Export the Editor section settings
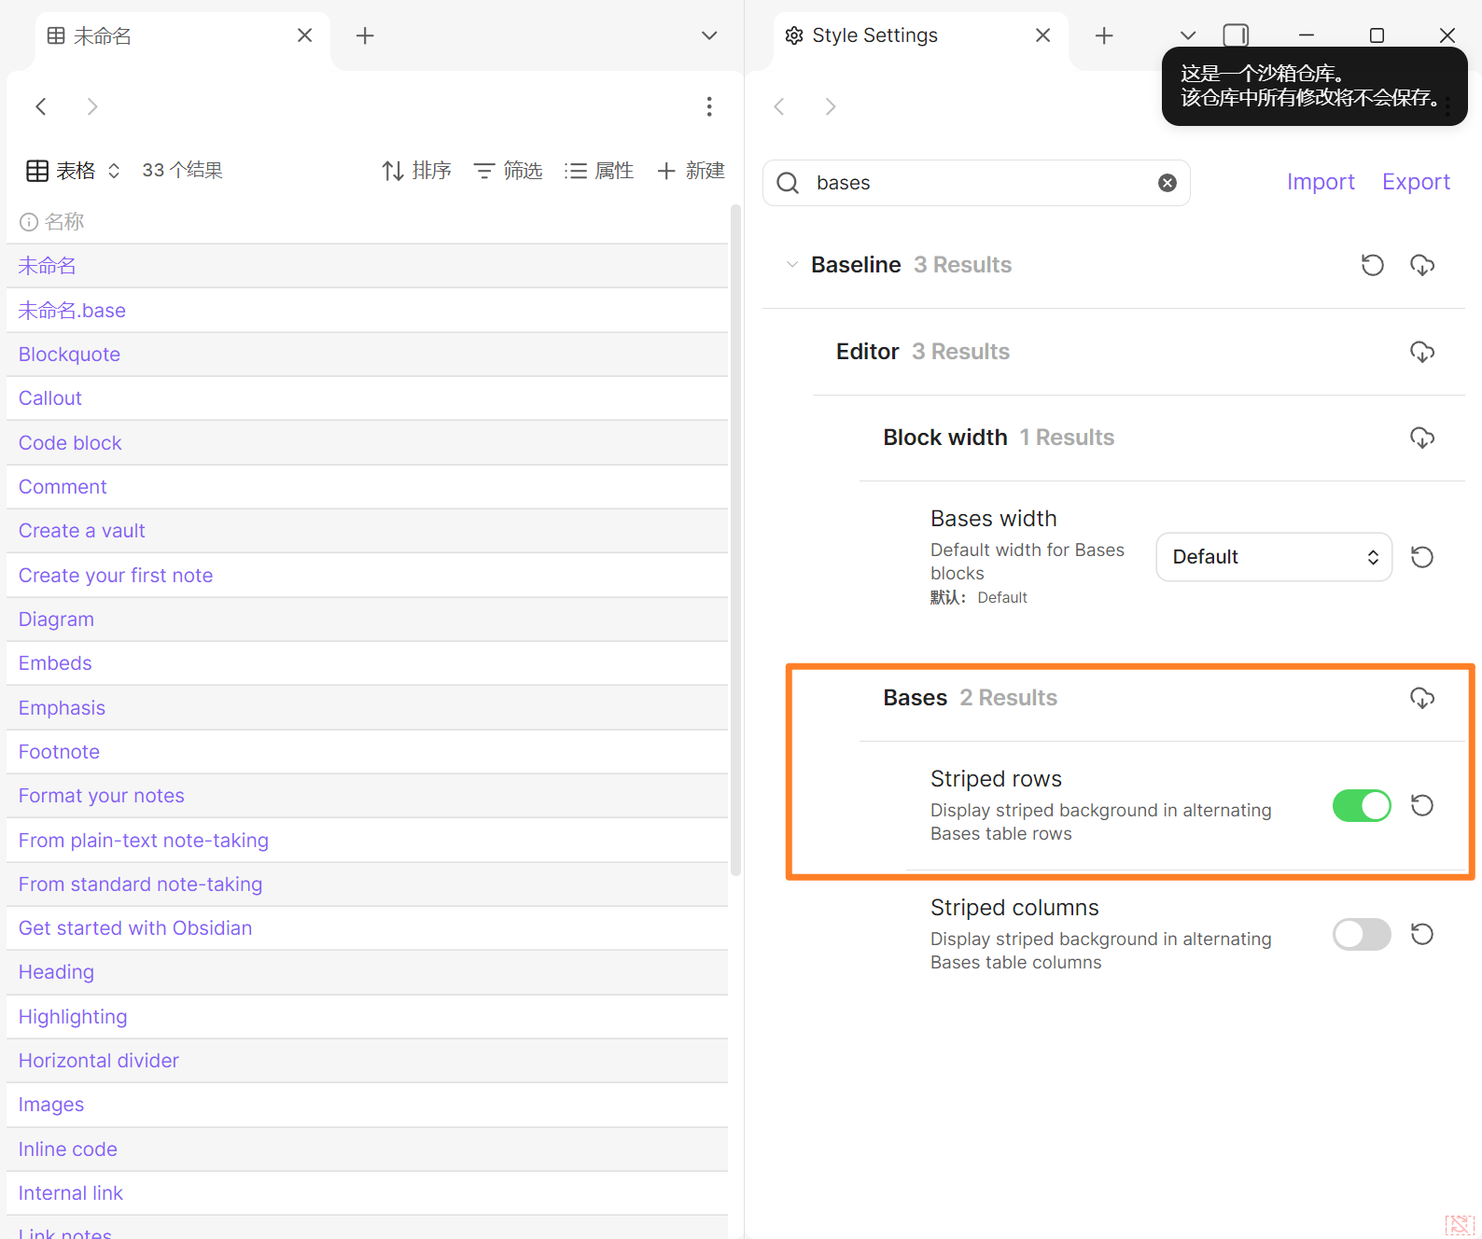1482x1239 pixels. [1421, 352]
